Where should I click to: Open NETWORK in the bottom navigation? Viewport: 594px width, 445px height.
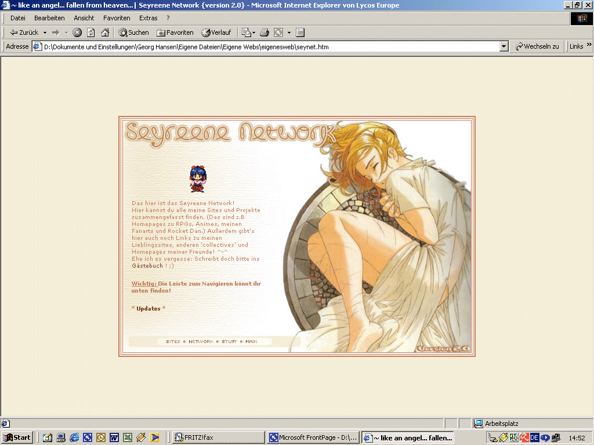click(201, 341)
